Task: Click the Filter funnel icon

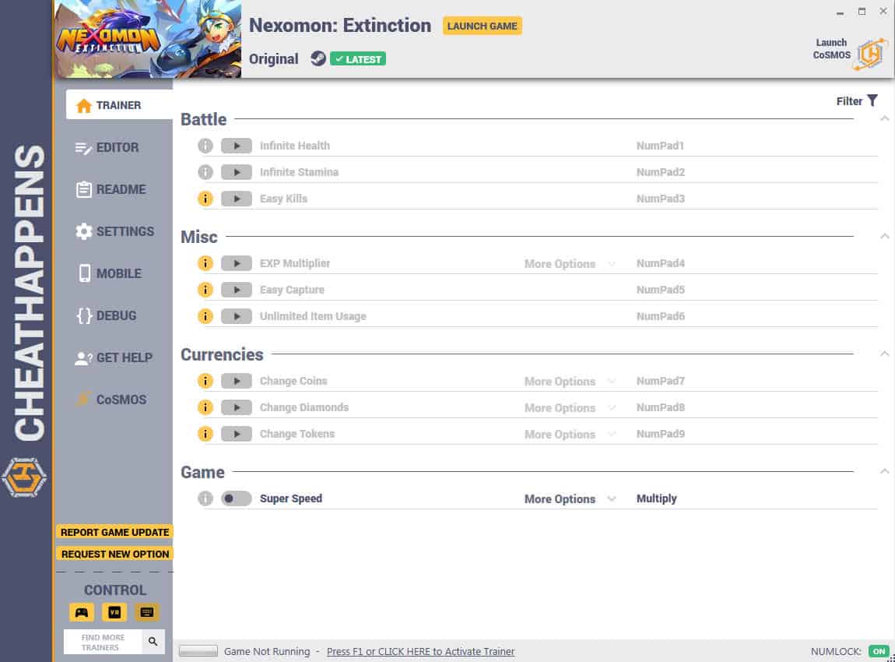Action: (872, 101)
